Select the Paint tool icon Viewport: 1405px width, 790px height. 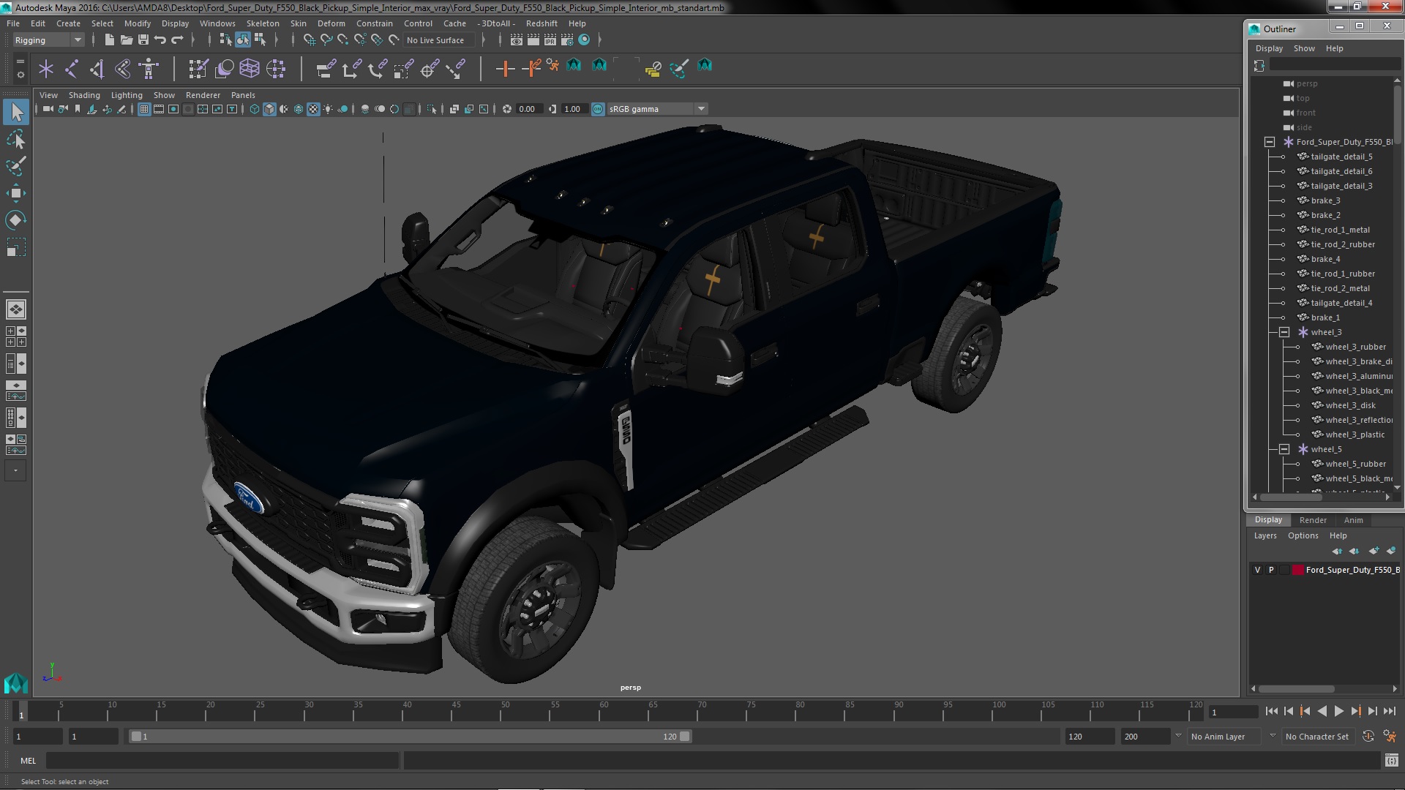click(15, 165)
